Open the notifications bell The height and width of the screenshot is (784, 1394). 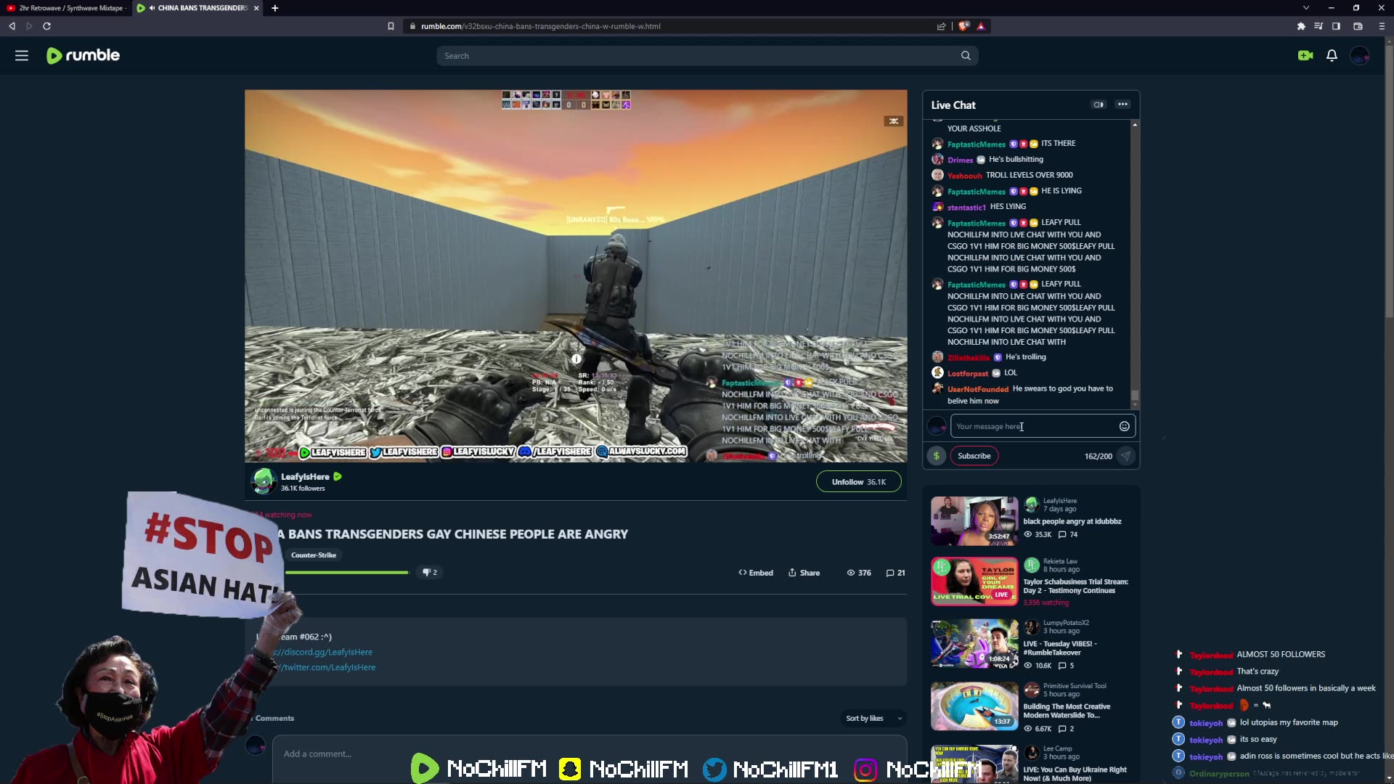click(x=1332, y=56)
